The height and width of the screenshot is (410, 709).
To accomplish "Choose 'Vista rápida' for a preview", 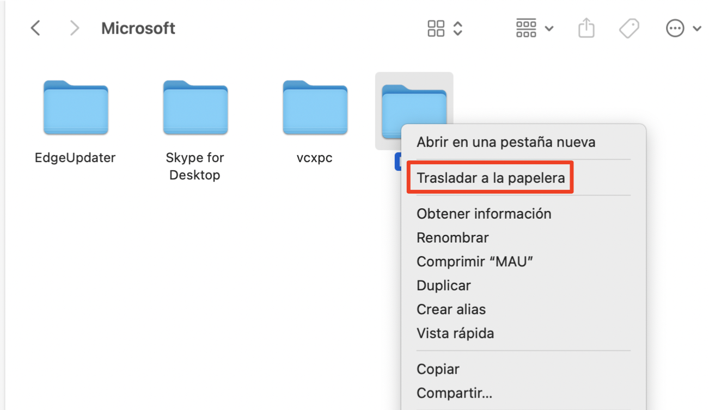I will (x=455, y=333).
